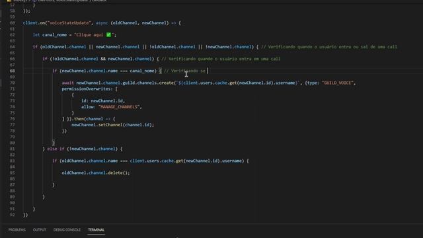
Task: Click the else keyword on line 81
Action: coord(52,149)
